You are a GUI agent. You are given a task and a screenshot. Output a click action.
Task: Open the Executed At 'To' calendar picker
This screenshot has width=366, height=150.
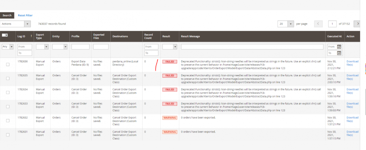[339, 53]
